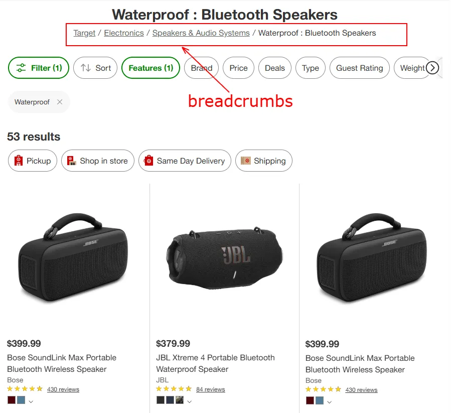Expand color options under Bose SoundLink speaker
The image size is (451, 413).
(x=30, y=400)
